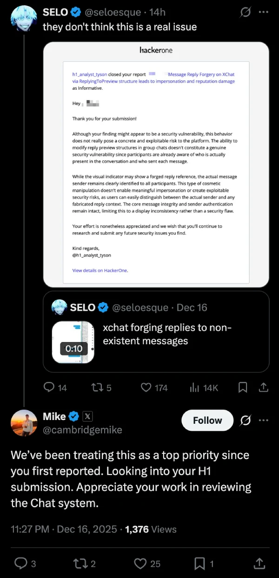
Task: Reply to SELO's top post
Action: [x=49, y=387]
